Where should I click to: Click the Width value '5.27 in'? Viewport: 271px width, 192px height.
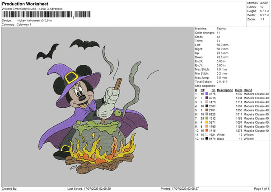click(x=264, y=15)
